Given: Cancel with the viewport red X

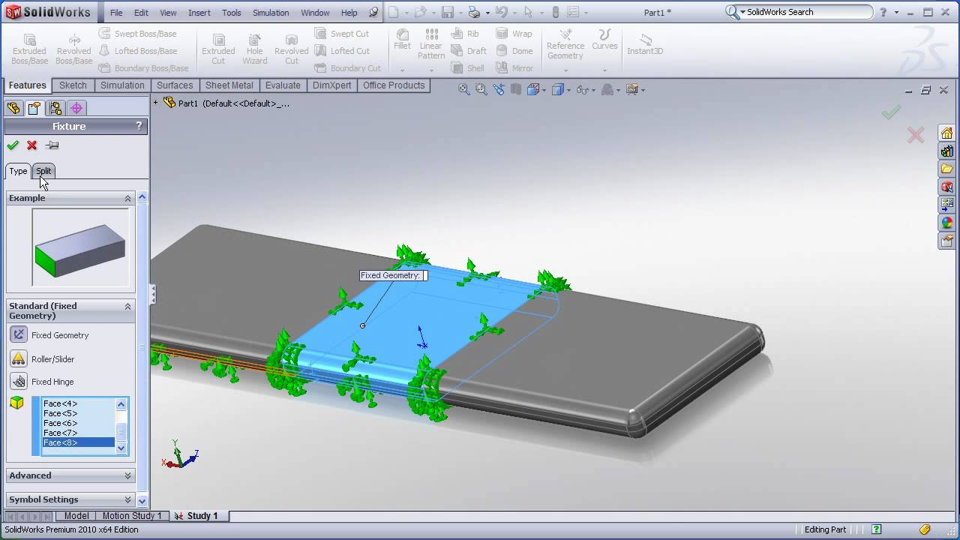Looking at the screenshot, I should point(915,135).
